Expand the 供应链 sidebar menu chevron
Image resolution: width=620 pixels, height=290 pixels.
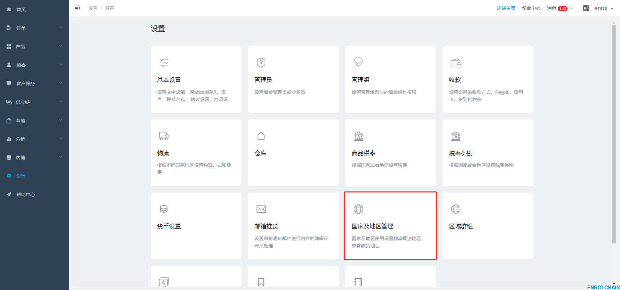[x=61, y=101]
